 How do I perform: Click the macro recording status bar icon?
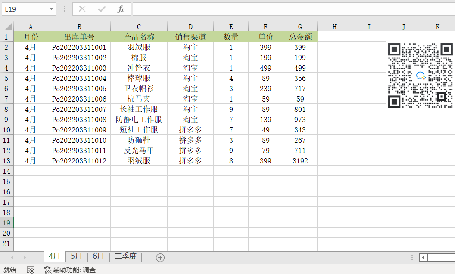31,270
